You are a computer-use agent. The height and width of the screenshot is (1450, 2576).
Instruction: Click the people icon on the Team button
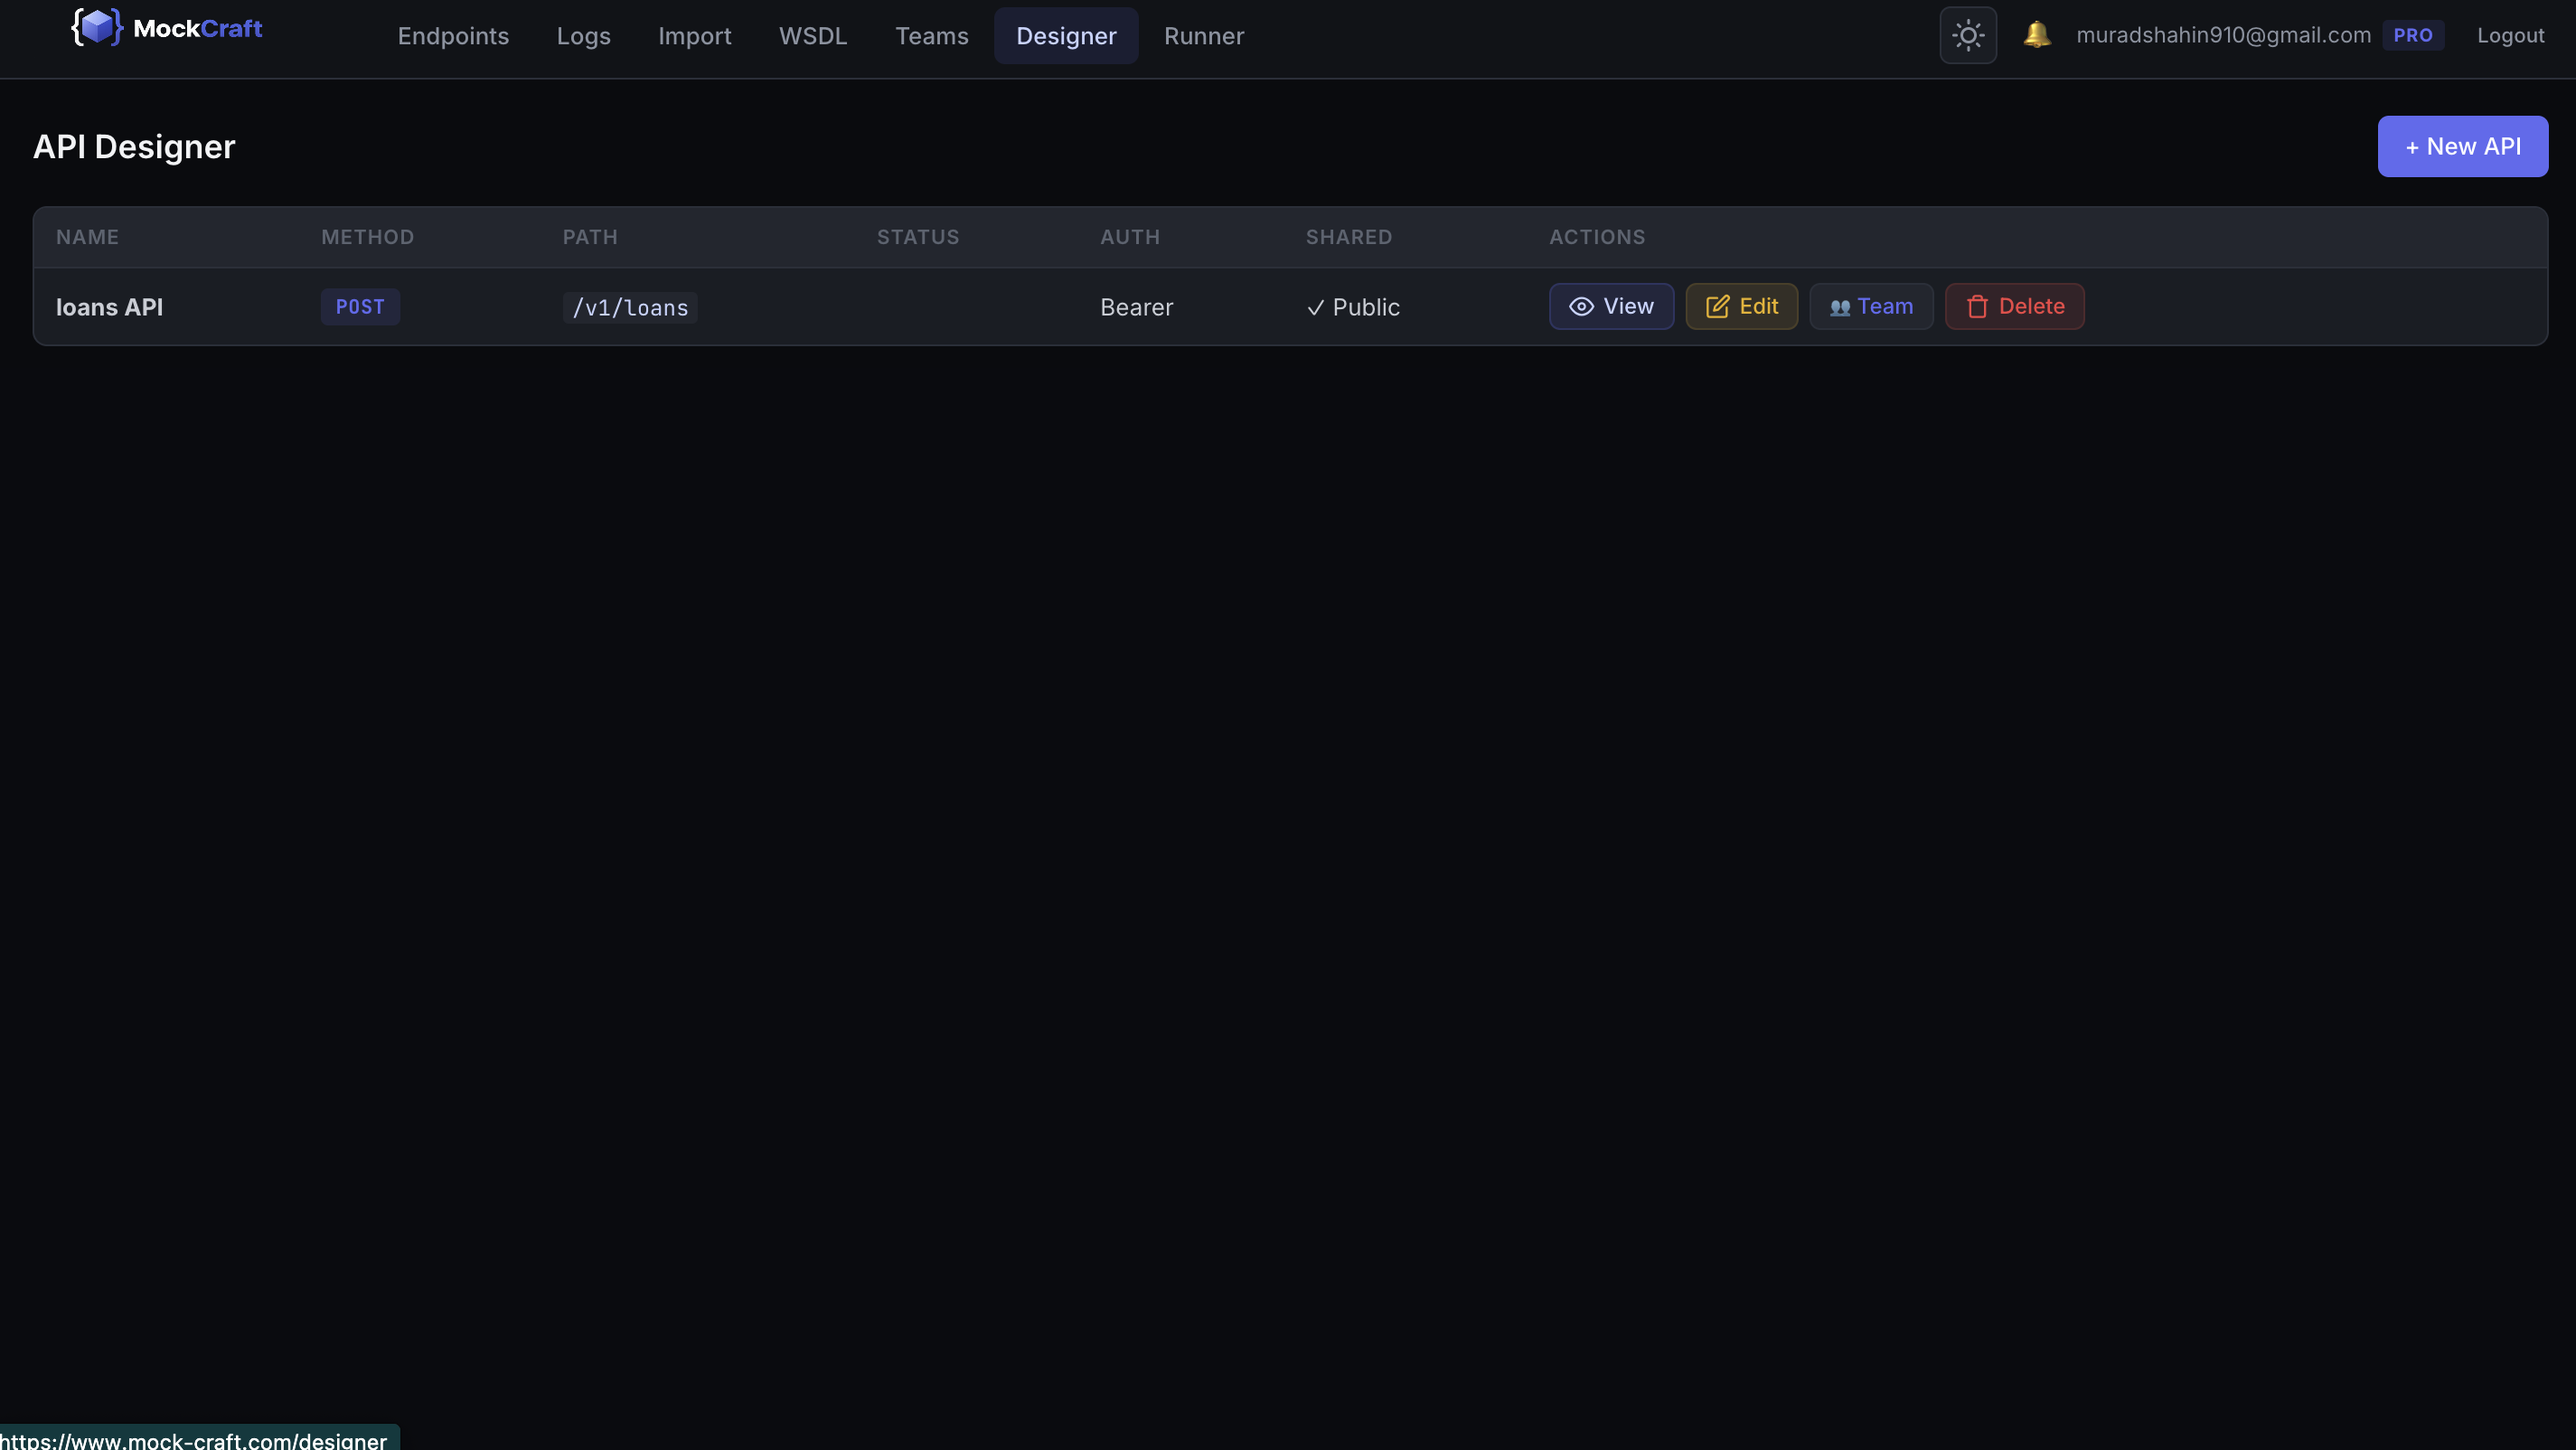(1839, 308)
